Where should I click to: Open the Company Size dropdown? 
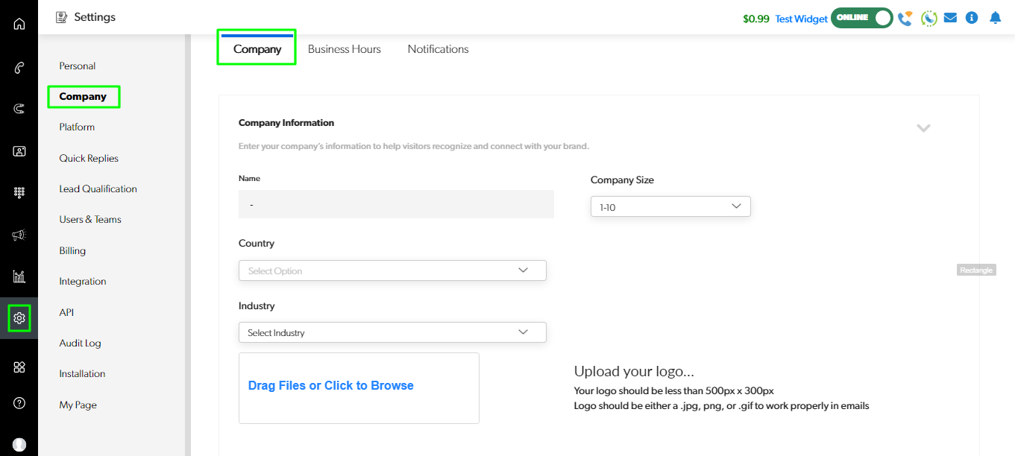(x=670, y=207)
